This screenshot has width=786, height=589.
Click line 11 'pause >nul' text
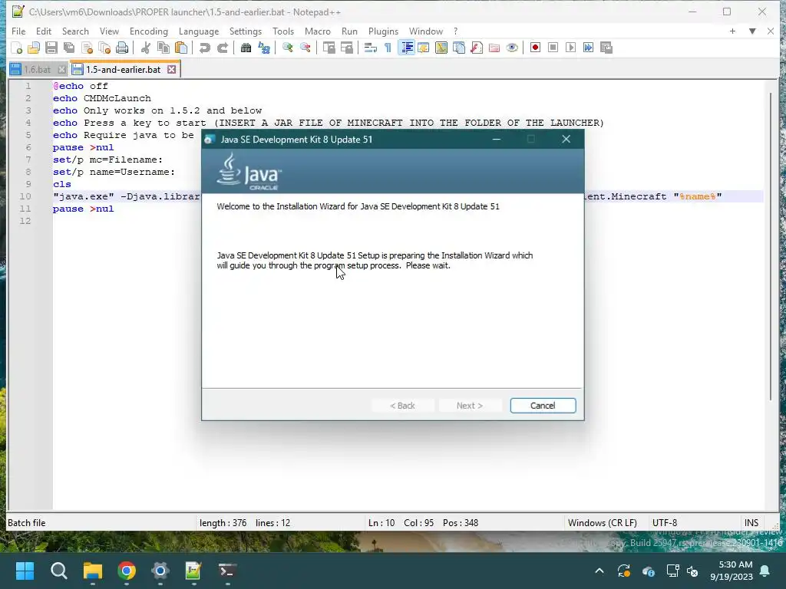point(83,209)
